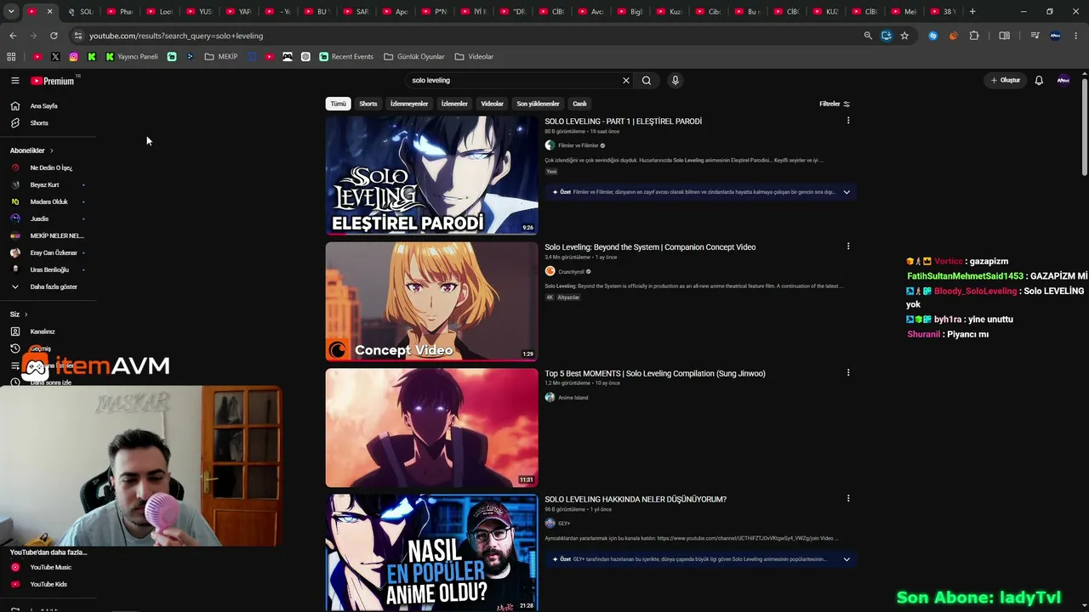
Task: Open the browser media controls icon
Action: coord(1035,36)
